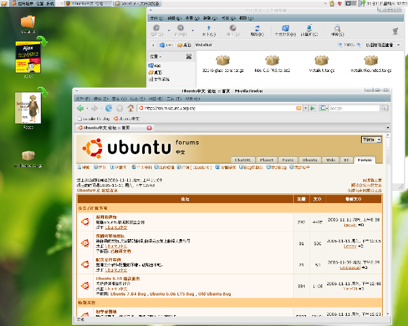
Task: Click the green Go arrow beside the address bar
Action: tap(313, 108)
